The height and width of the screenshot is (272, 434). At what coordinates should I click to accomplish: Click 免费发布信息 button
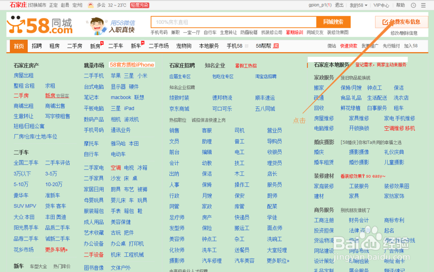point(401,22)
